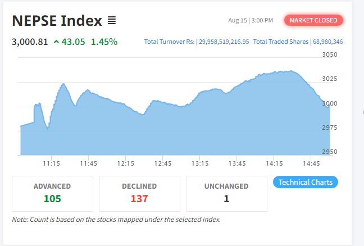Click the Aug 15 3:00 PM timestamp
This screenshot has width=364, height=246.
coord(251,20)
